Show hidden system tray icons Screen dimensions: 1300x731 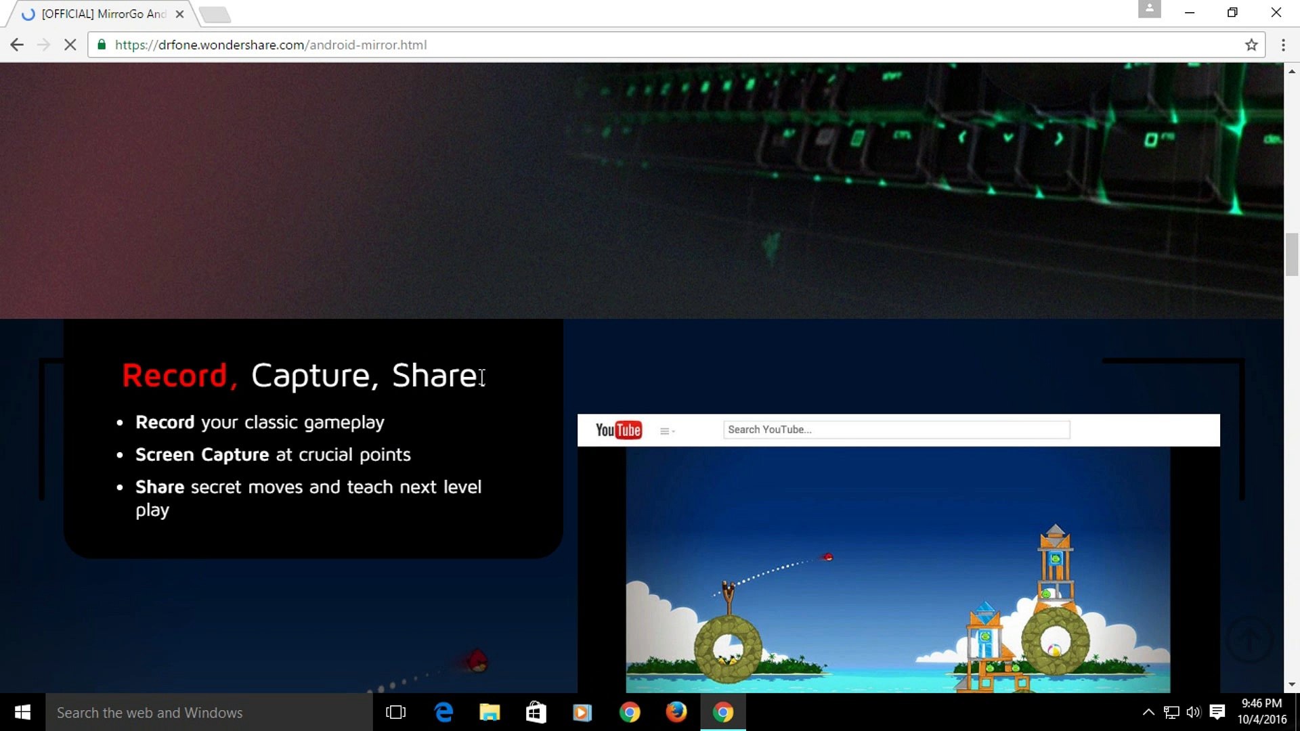coord(1148,712)
